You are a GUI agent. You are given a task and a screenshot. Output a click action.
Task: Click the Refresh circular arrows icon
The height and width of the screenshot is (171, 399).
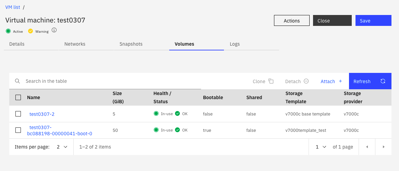pyautogui.click(x=383, y=81)
